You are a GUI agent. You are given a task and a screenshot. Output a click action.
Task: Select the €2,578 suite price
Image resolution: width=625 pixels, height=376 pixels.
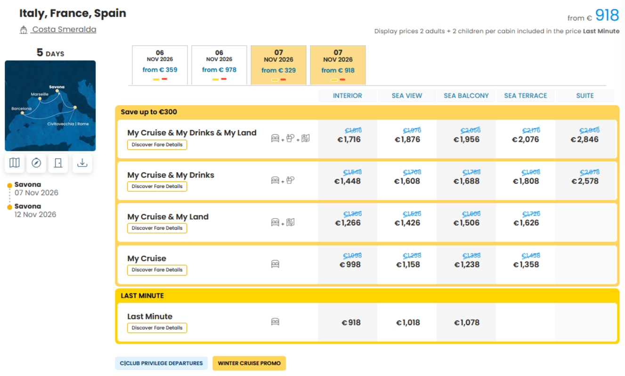tap(585, 181)
